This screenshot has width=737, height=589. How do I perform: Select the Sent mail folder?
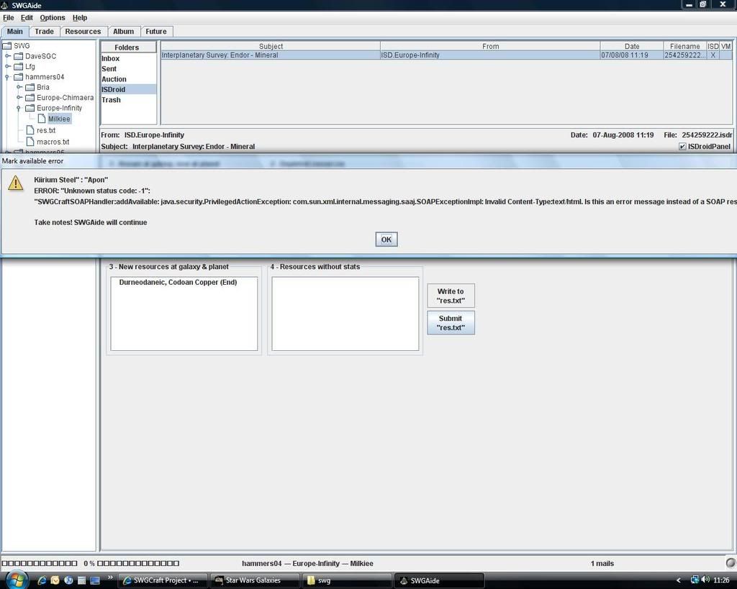(128, 68)
